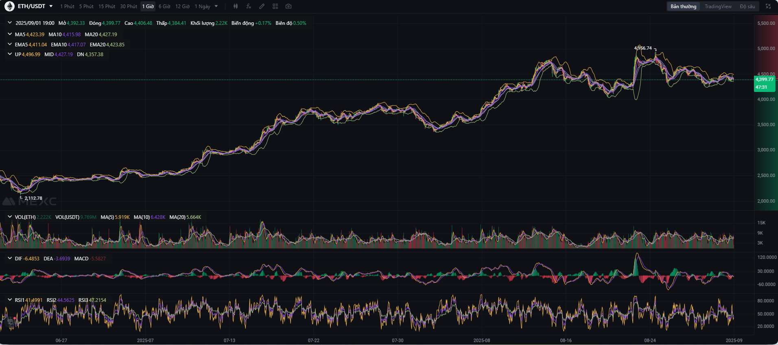This screenshot has width=778, height=345.
Task: Exit fullscreen with the collapse arrows icon
Action: (768, 7)
